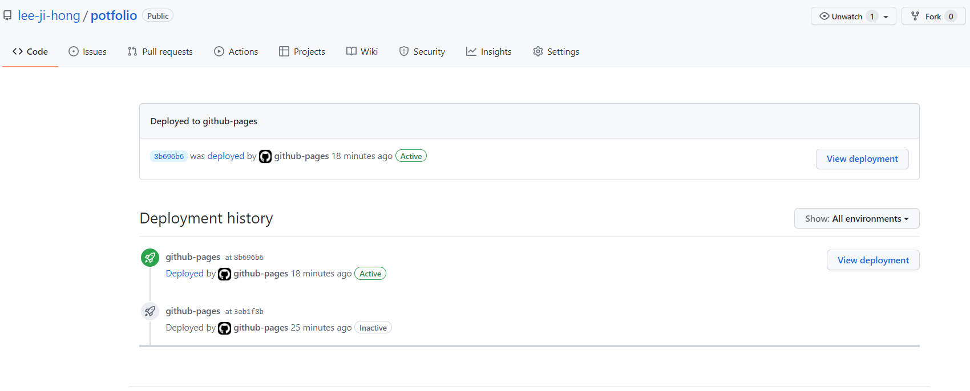Click the Wiki book icon
Viewport: 970px width, 391px height.
tap(351, 51)
